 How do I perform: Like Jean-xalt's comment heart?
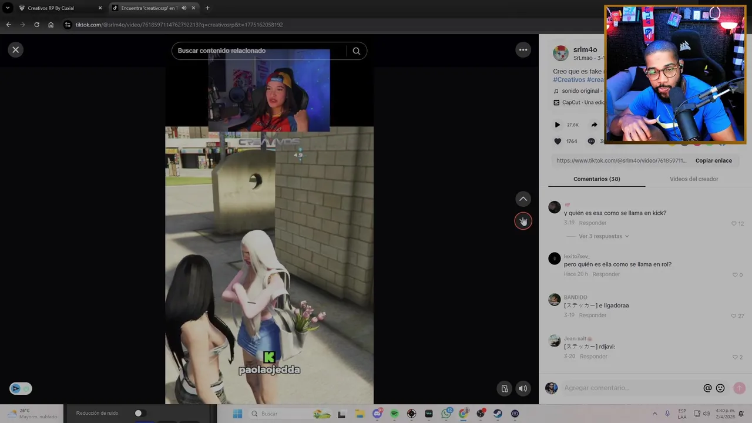pyautogui.click(x=735, y=357)
